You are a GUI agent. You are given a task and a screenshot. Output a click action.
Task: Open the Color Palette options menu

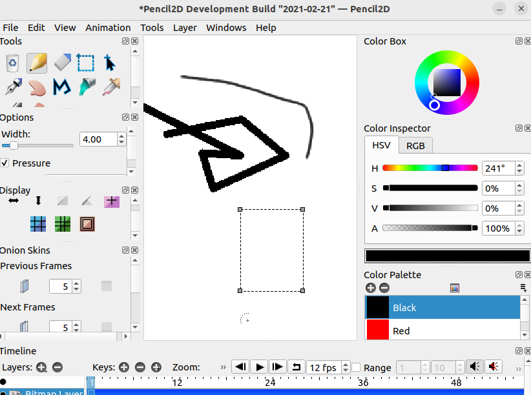click(523, 288)
